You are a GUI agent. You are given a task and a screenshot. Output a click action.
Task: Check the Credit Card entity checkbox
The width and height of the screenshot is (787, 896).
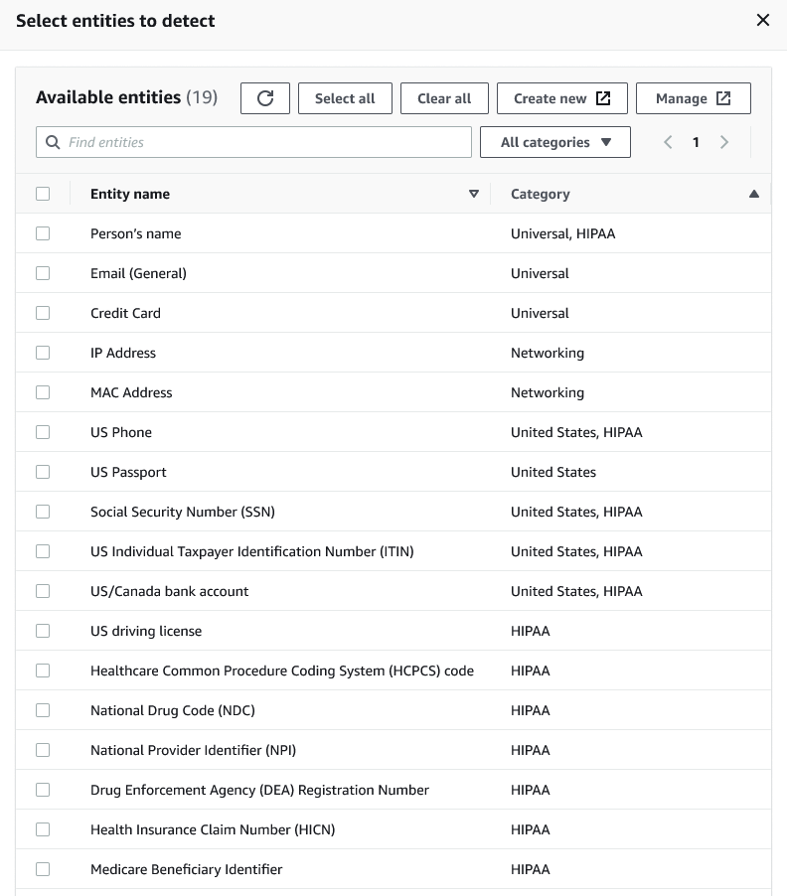point(43,313)
